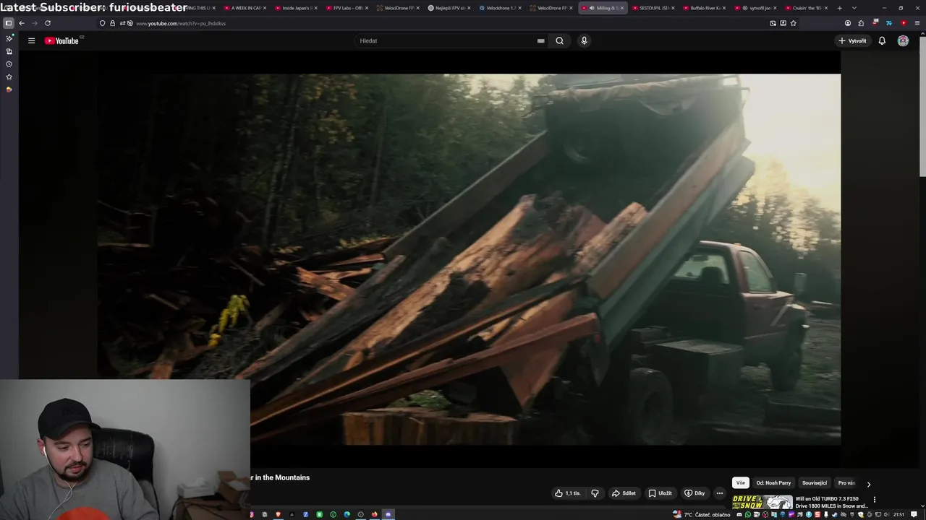Viewport: 926px width, 520px height.
Task: Expand the tab list dropdown
Action: tap(854, 8)
